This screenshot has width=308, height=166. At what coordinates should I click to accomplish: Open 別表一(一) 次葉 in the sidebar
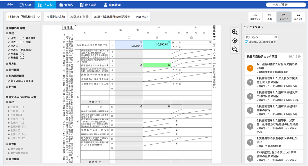[x=21, y=42]
